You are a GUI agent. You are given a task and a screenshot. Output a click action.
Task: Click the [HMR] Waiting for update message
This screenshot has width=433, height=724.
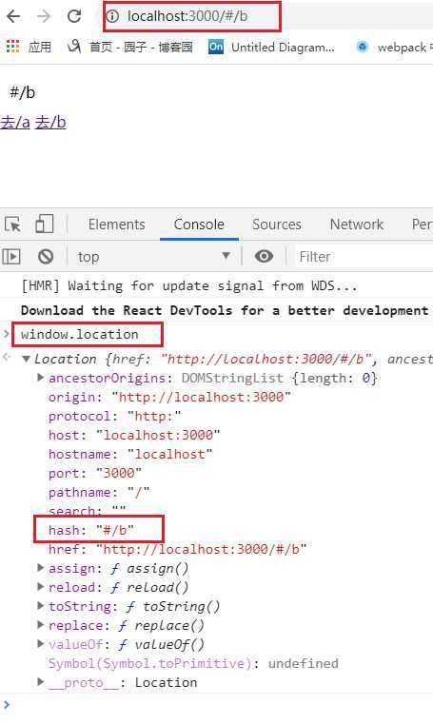(x=188, y=285)
